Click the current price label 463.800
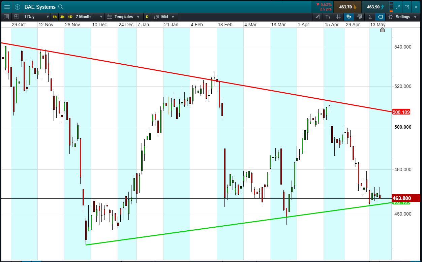Image resolution: width=422 pixels, height=262 pixels. (x=406, y=198)
